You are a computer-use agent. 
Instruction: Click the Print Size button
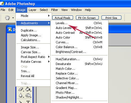111,18
